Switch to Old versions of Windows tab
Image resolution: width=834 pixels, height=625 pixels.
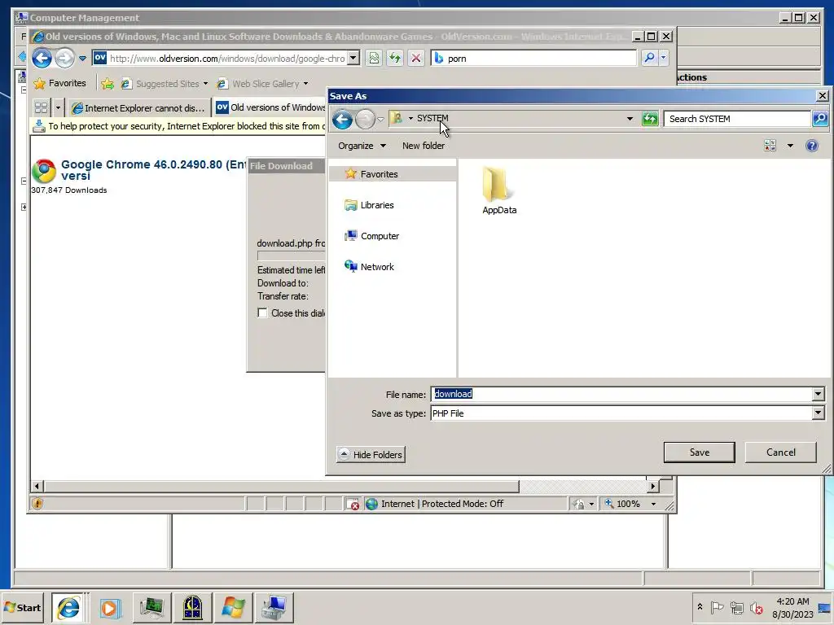coord(270,107)
